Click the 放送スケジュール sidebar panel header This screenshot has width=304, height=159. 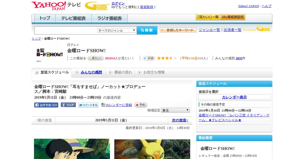tap(234, 84)
